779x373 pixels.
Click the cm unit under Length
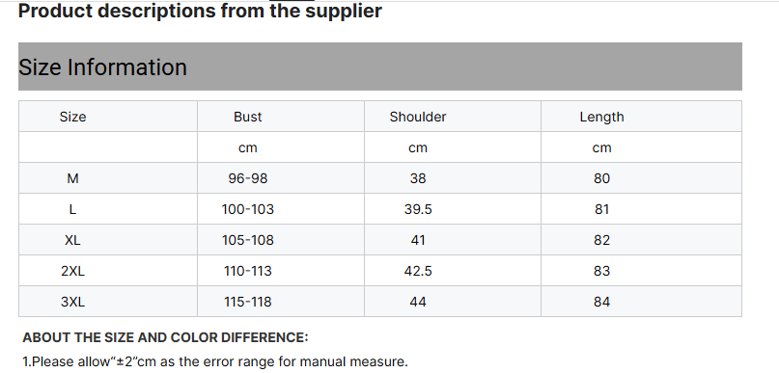601,147
